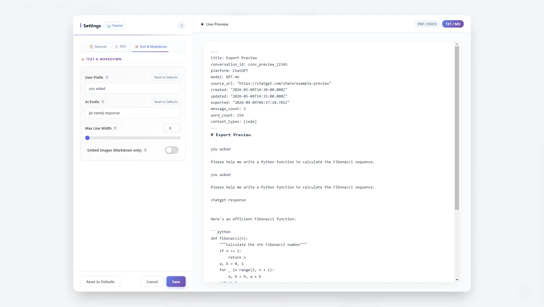544x307 pixels.
Task: Reset AI Prefix to defaults
Action: click(166, 102)
